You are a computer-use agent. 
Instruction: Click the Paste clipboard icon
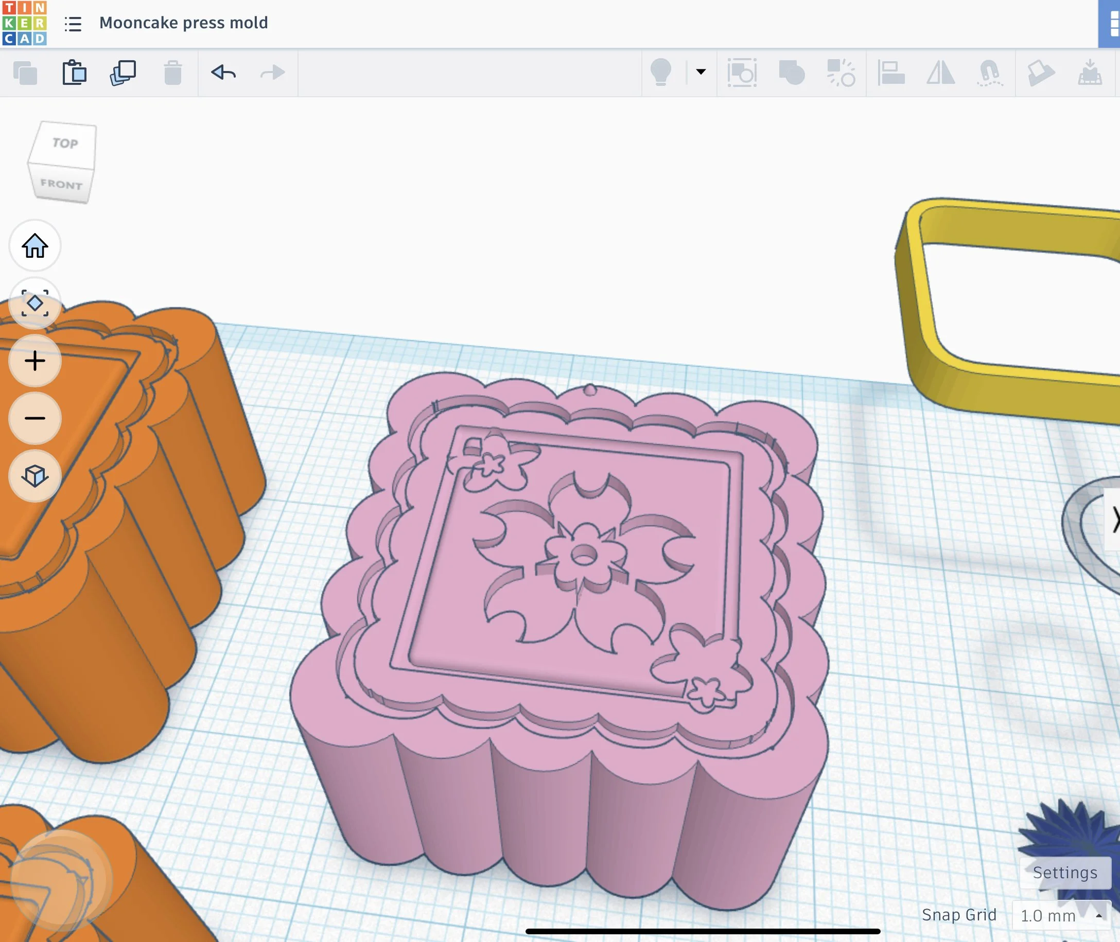[74, 73]
